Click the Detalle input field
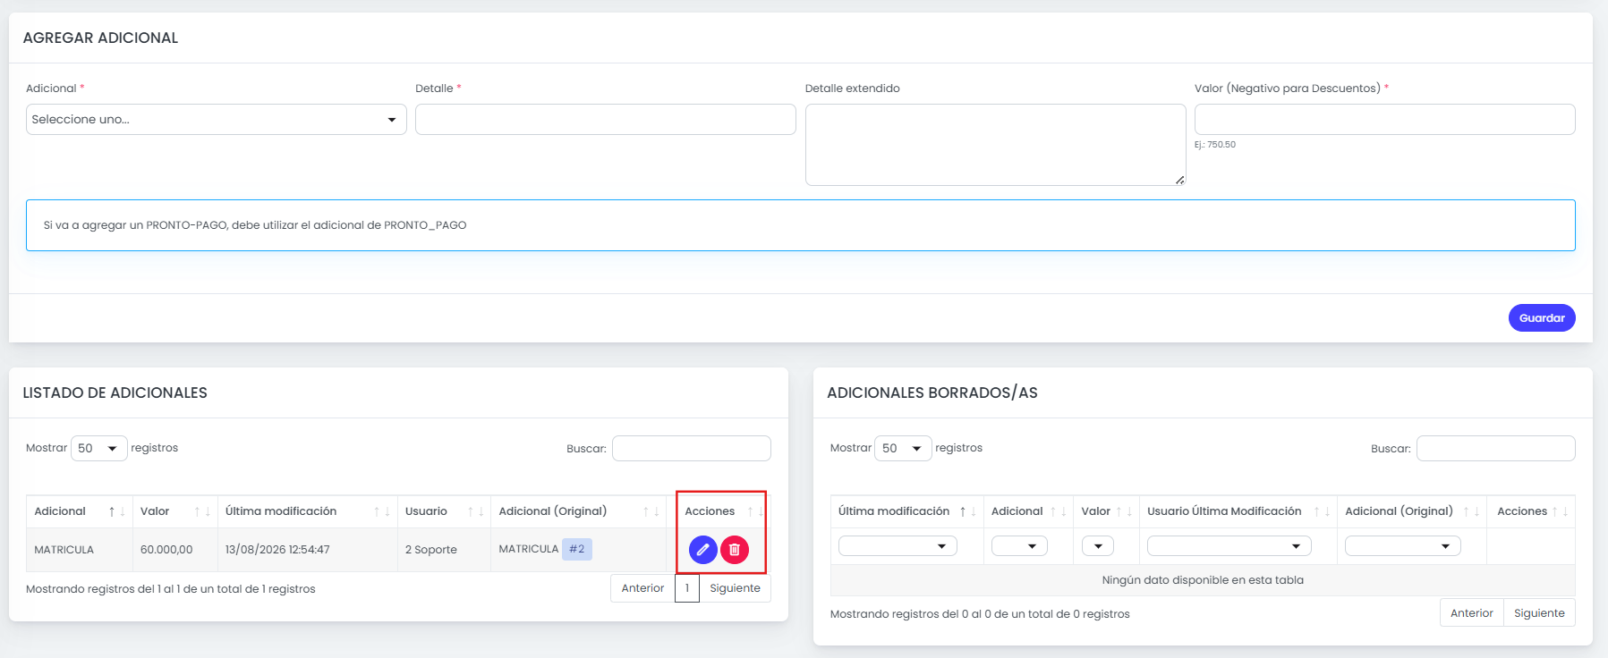This screenshot has height=658, width=1608. click(606, 120)
